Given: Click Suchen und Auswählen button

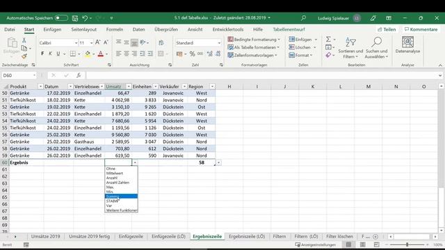Looking at the screenshot, I should click(x=376, y=48).
